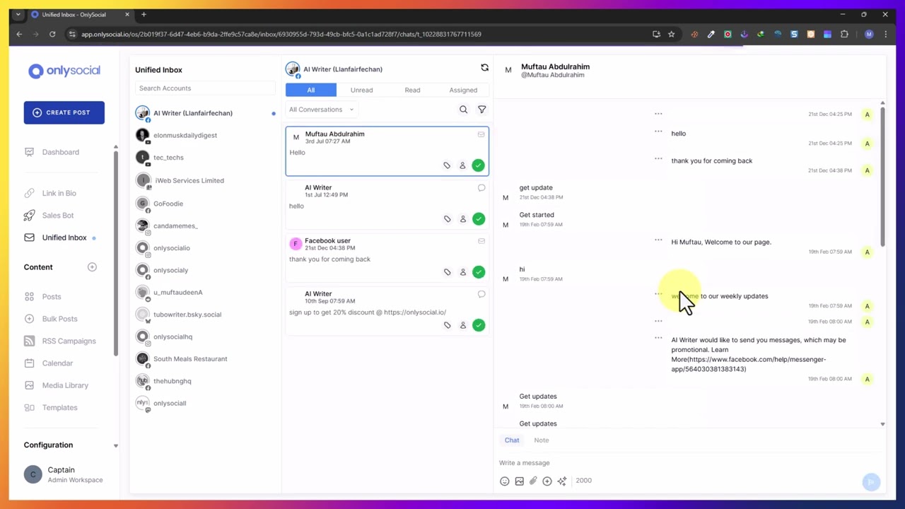Click the AI sparkle icon in composer
The height and width of the screenshot is (509, 905).
pyautogui.click(x=562, y=481)
